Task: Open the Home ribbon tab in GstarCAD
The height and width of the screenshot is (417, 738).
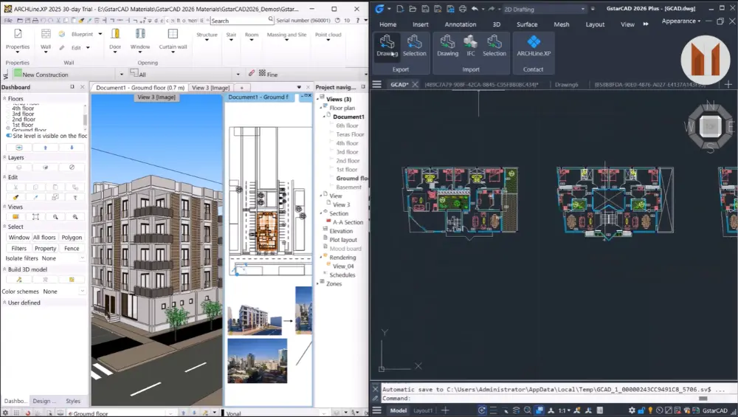Action: point(388,24)
